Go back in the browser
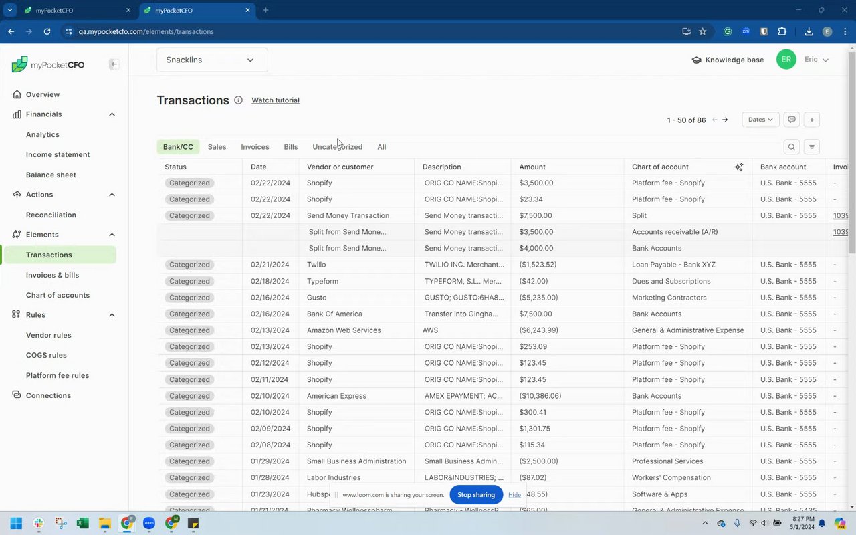The width and height of the screenshot is (856, 535). click(x=11, y=31)
